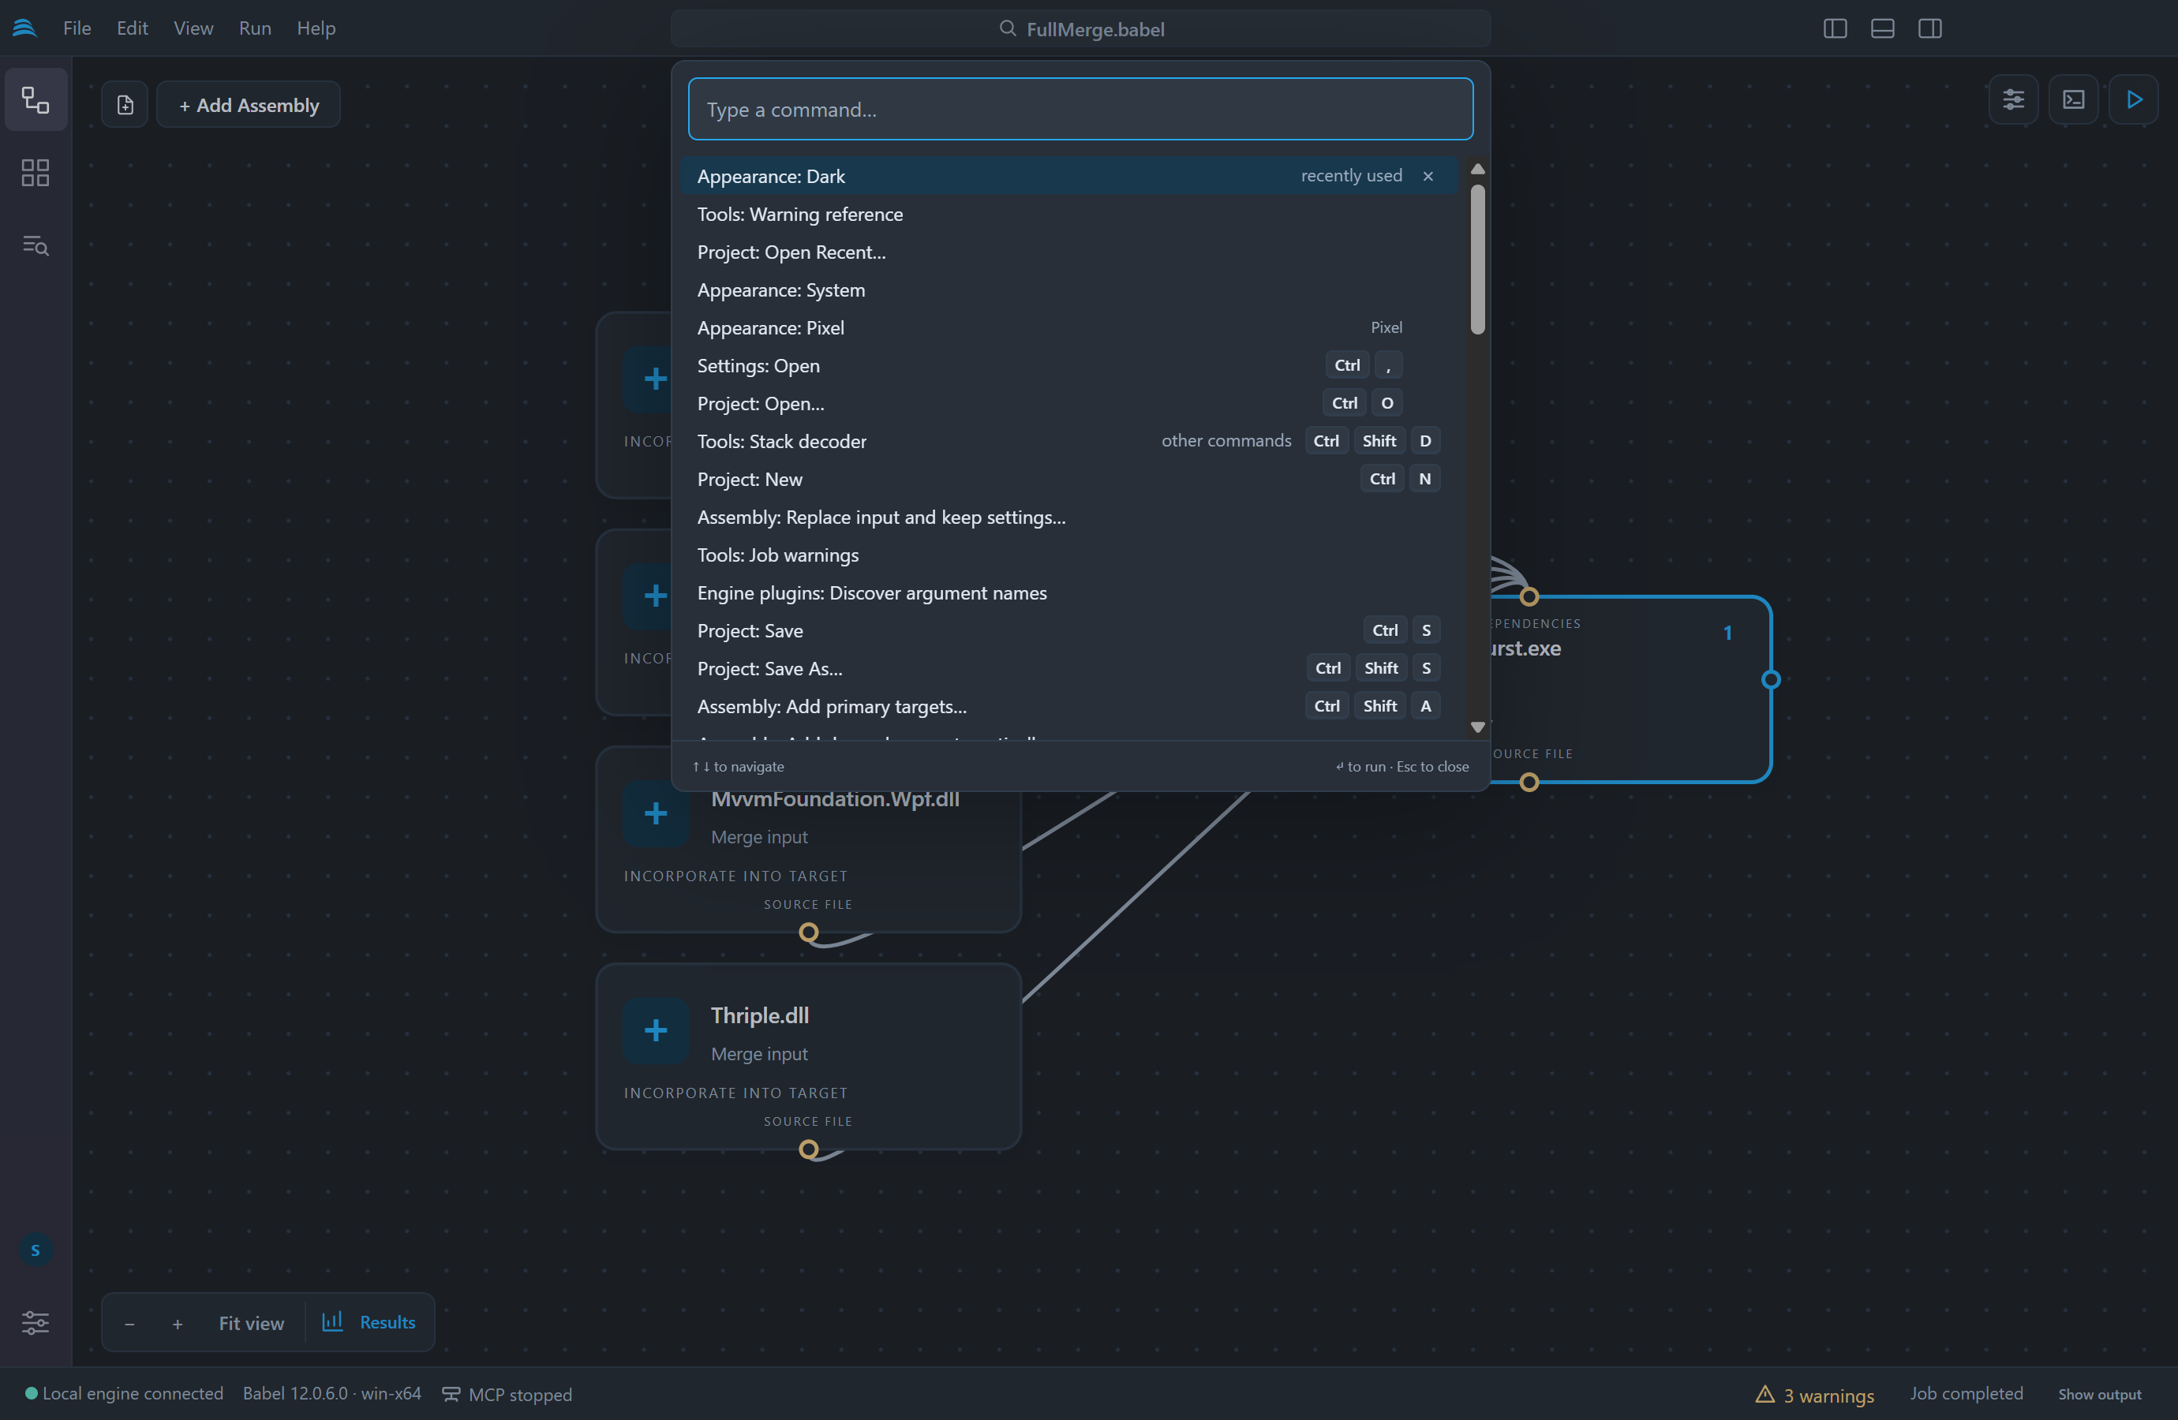
Task: Select Appearance: Pixel command
Action: point(1068,327)
